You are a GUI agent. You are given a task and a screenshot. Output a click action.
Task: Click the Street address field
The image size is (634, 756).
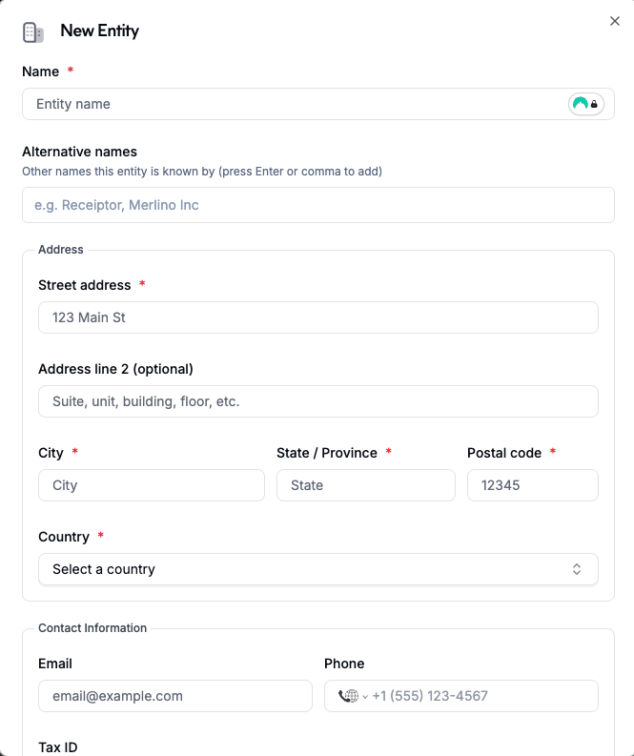point(317,317)
